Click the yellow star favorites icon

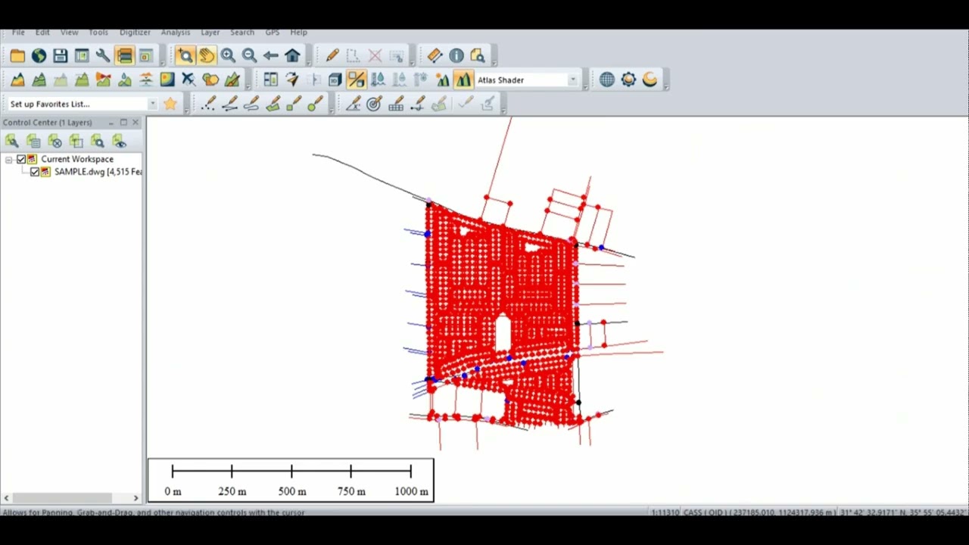(x=170, y=104)
